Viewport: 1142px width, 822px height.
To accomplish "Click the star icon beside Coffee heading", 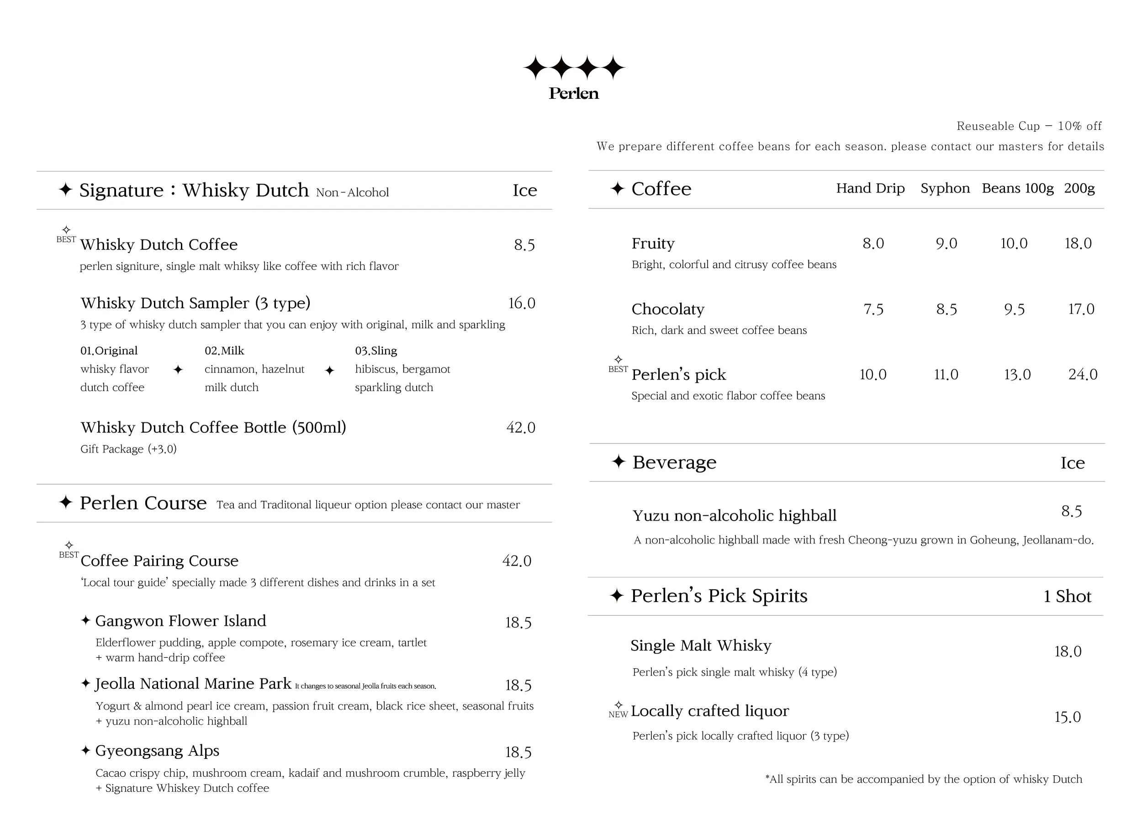I will coord(617,188).
